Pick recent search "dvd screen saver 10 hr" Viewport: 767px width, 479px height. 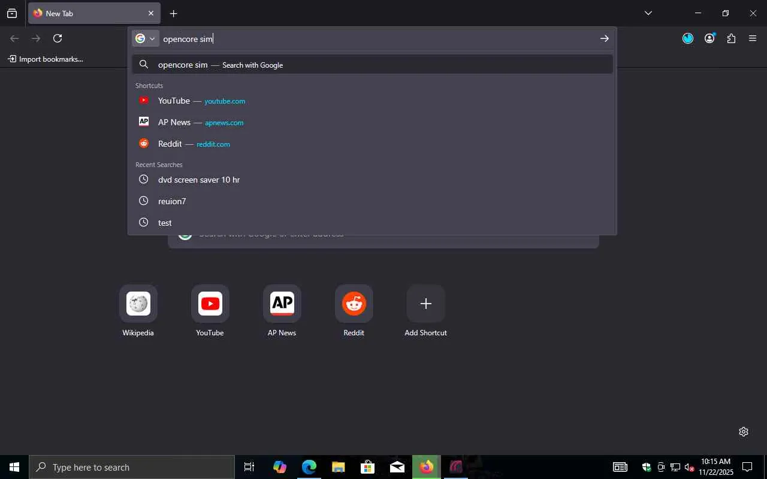372,180
